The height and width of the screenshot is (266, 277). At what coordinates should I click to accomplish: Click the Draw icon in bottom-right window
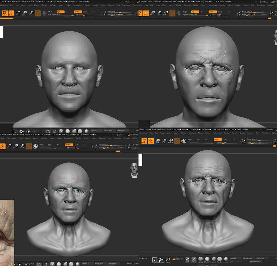pos(151,141)
